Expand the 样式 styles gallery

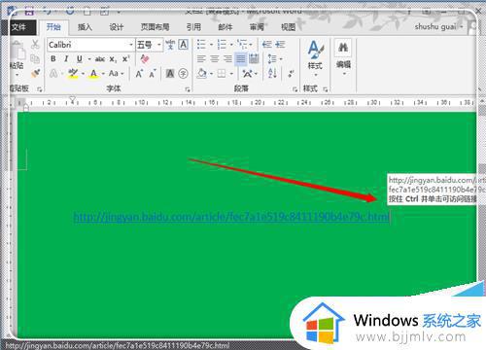(x=315, y=57)
